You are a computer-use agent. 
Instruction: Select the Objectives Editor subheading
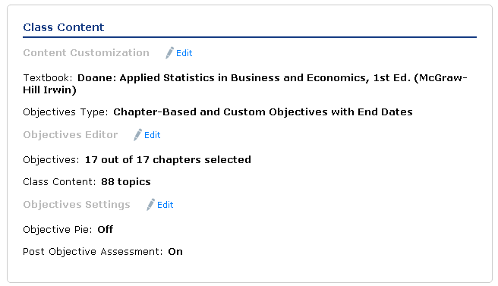coord(70,134)
